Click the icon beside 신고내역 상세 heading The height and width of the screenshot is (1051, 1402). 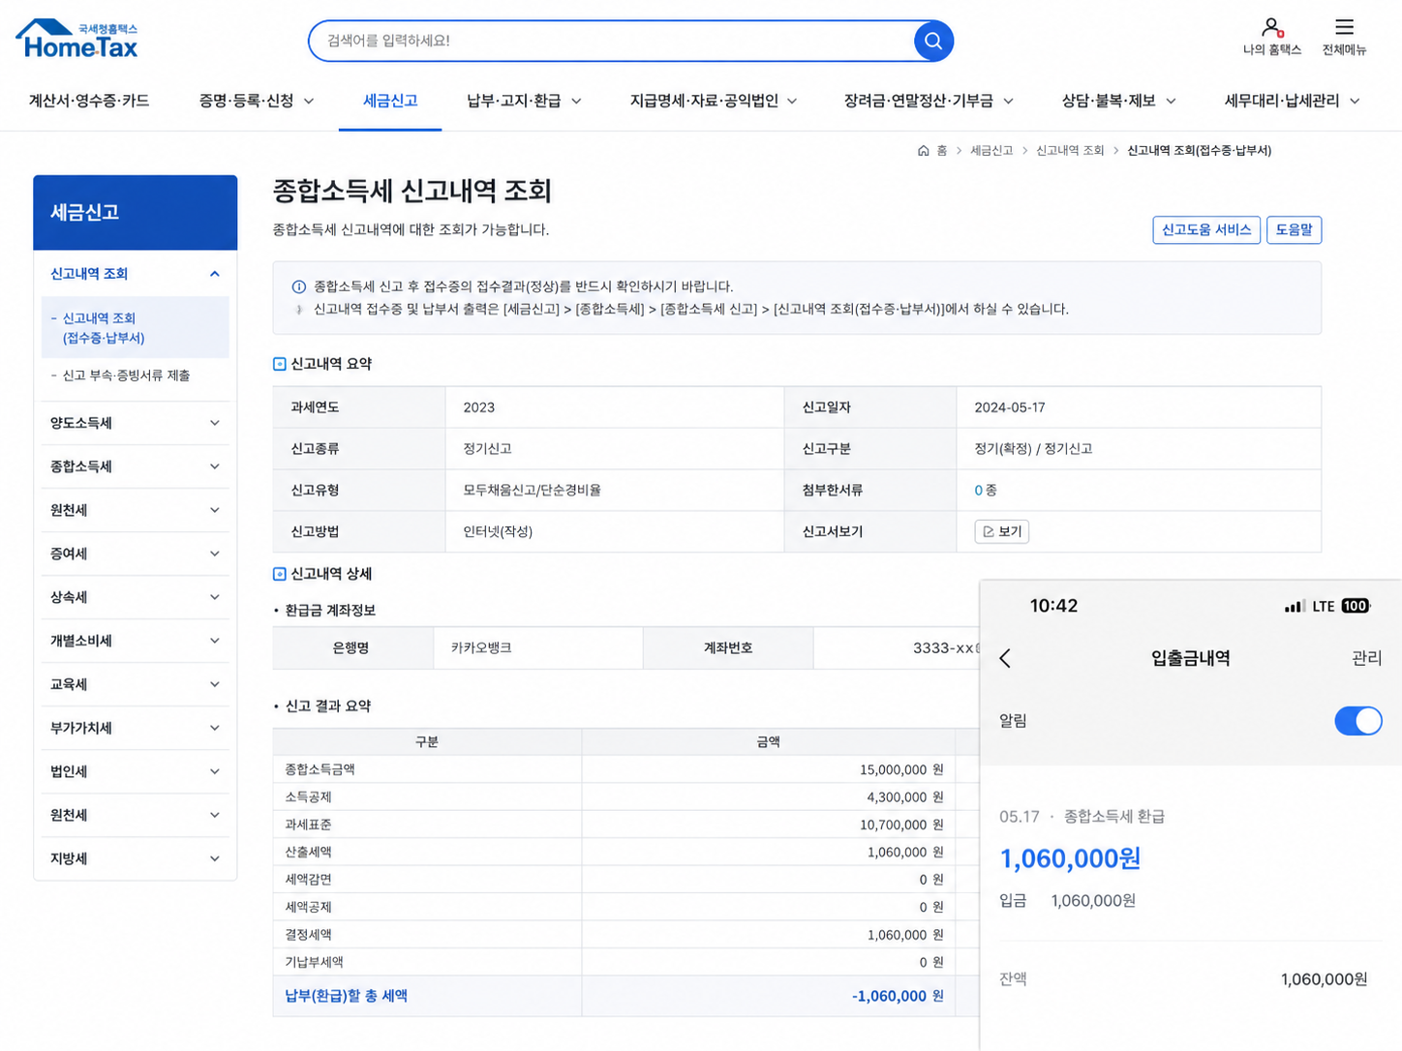[280, 574]
